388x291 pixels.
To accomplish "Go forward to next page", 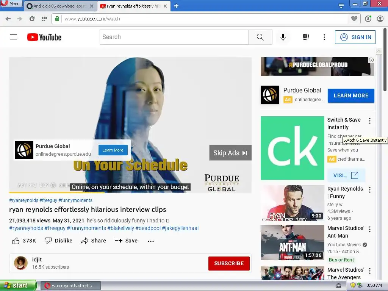I will (20, 19).
